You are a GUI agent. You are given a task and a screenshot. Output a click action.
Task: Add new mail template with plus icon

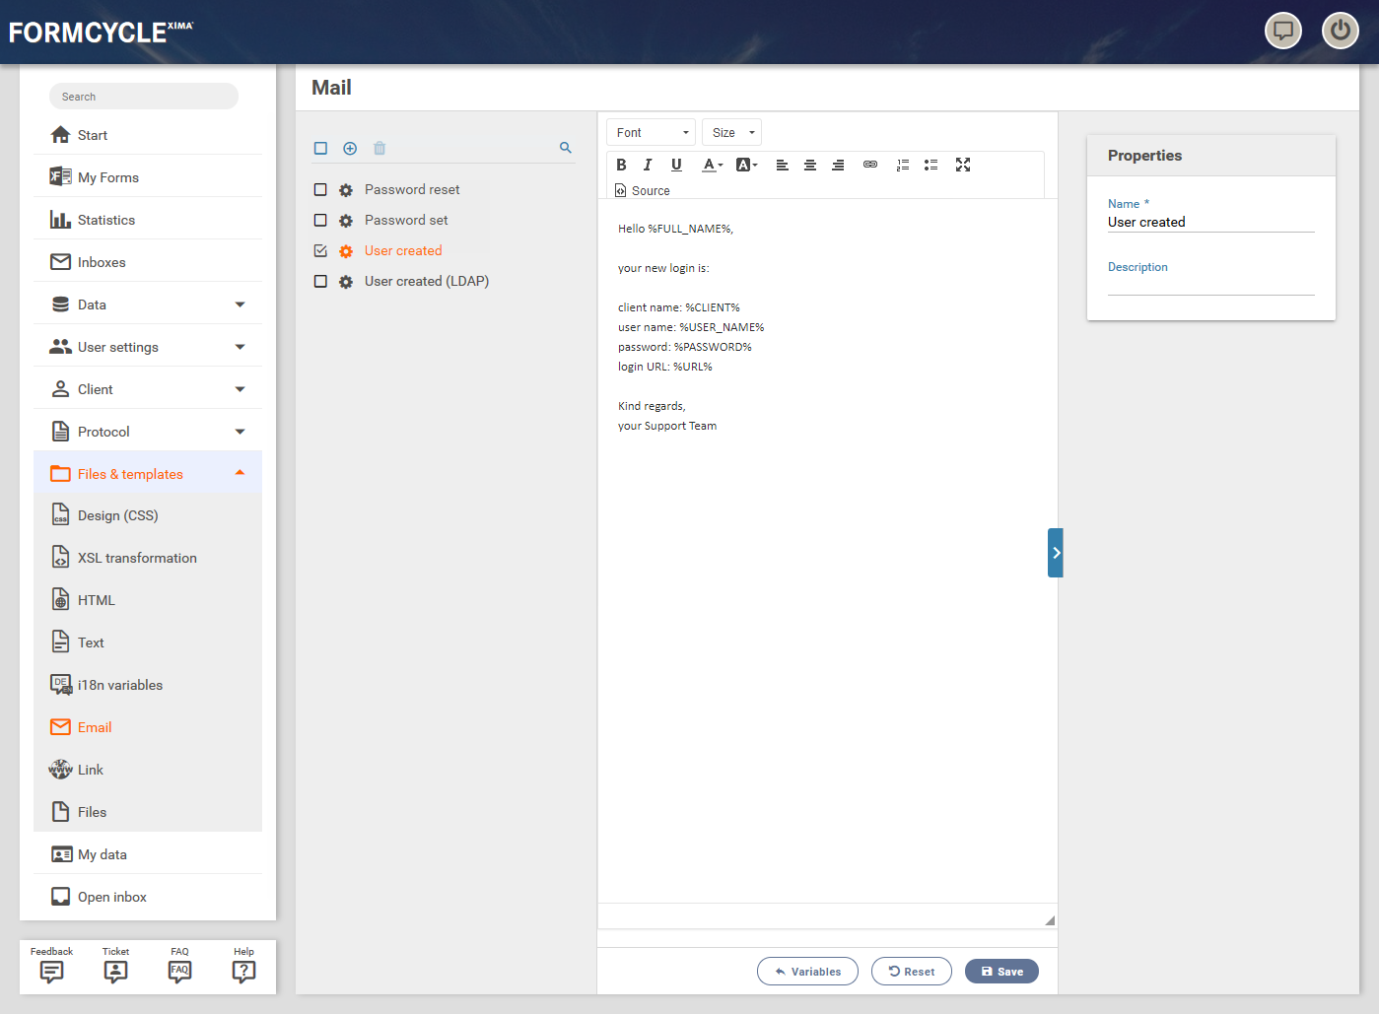tap(350, 149)
